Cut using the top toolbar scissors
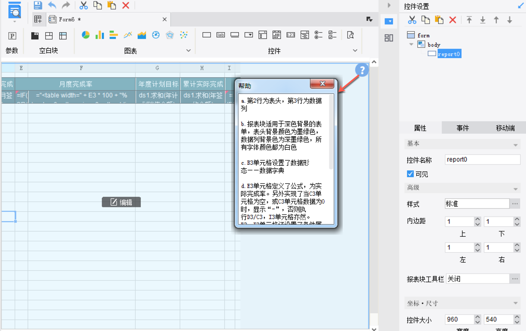 83,5
